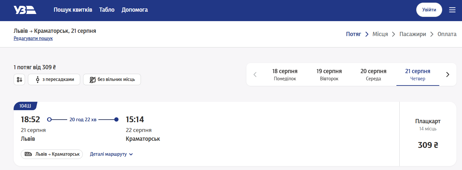Click train number badge 104Ш
Viewport: 462px width, 170px height.
[25, 106]
